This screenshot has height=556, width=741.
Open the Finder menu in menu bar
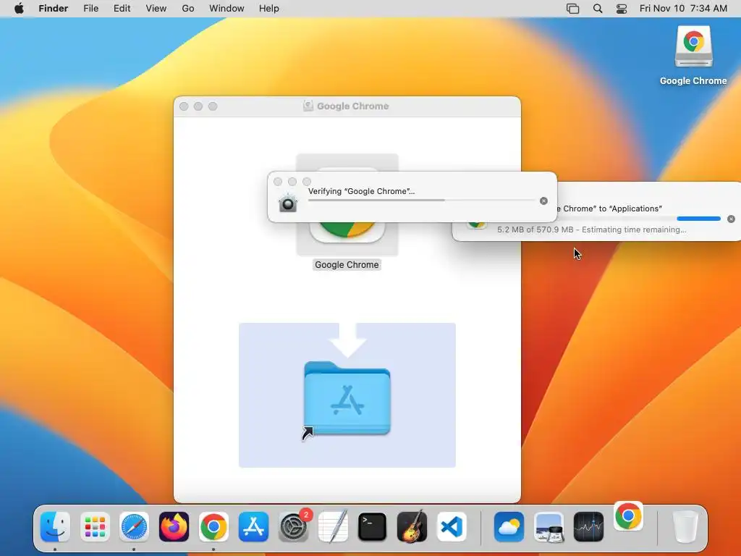pos(53,9)
